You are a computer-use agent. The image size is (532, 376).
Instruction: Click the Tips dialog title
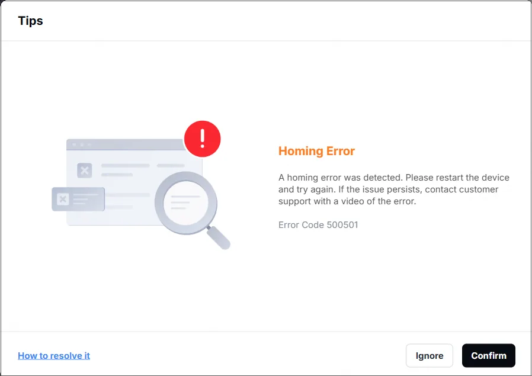[x=31, y=21]
